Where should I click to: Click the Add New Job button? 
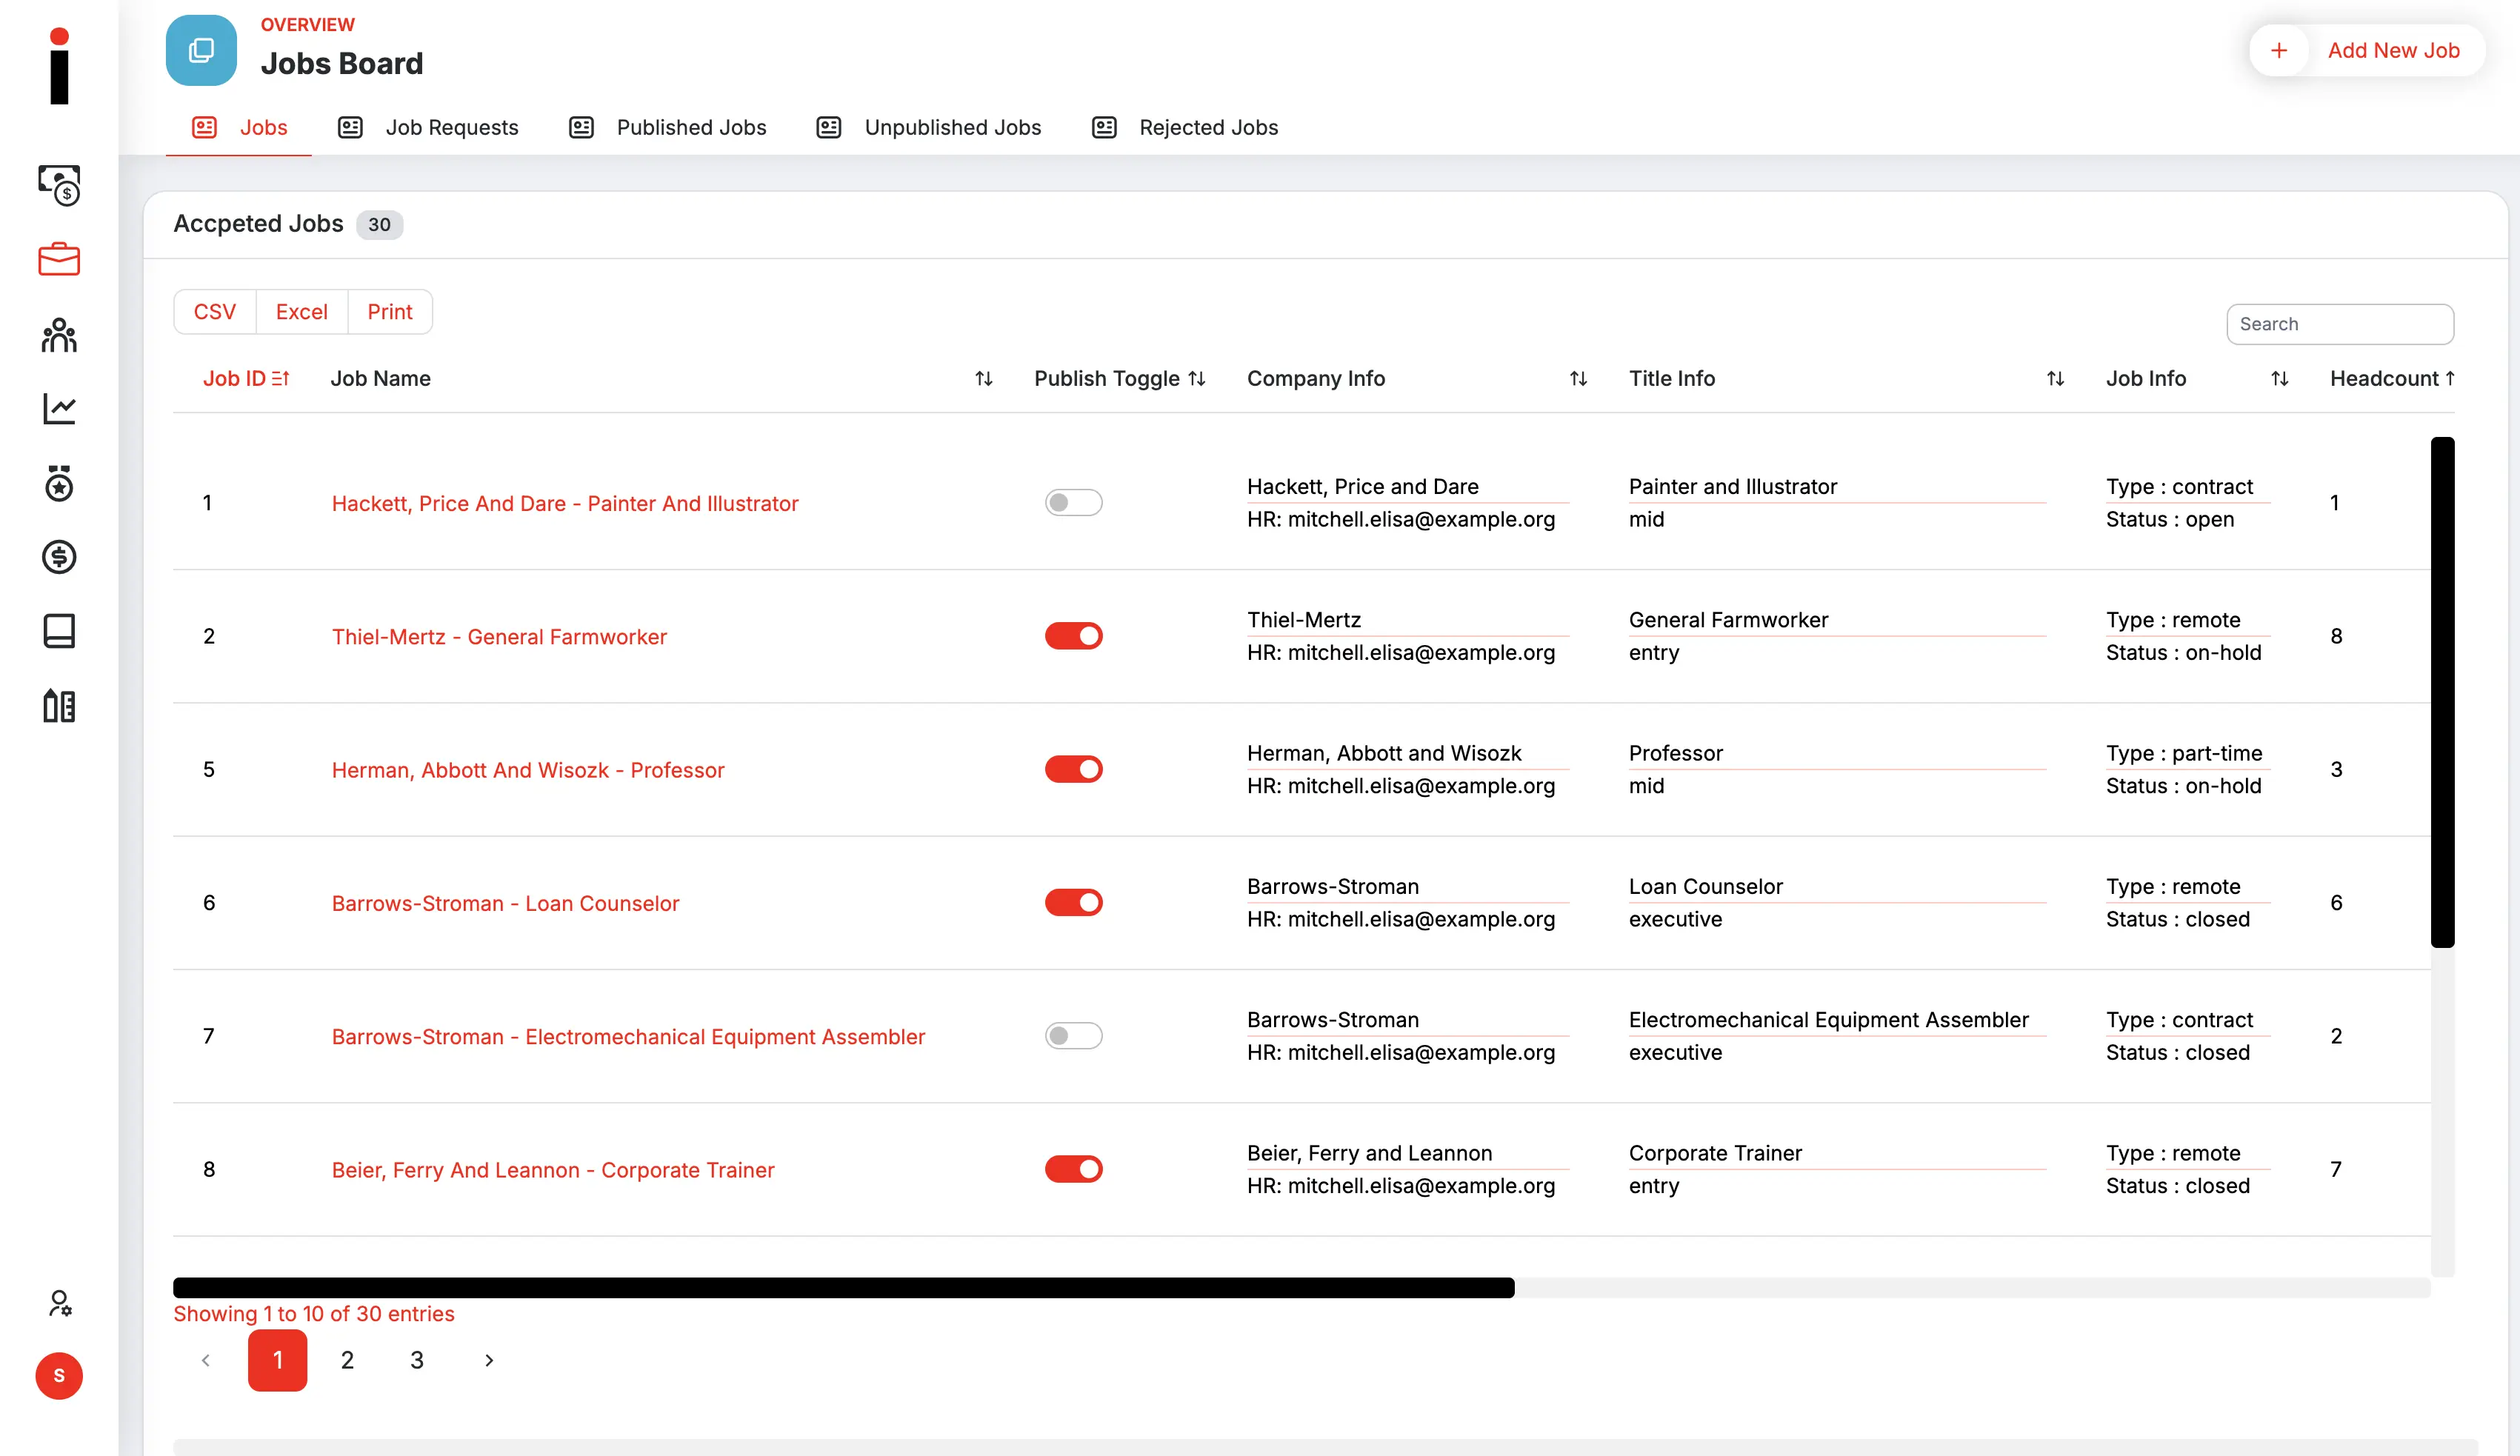(2367, 50)
